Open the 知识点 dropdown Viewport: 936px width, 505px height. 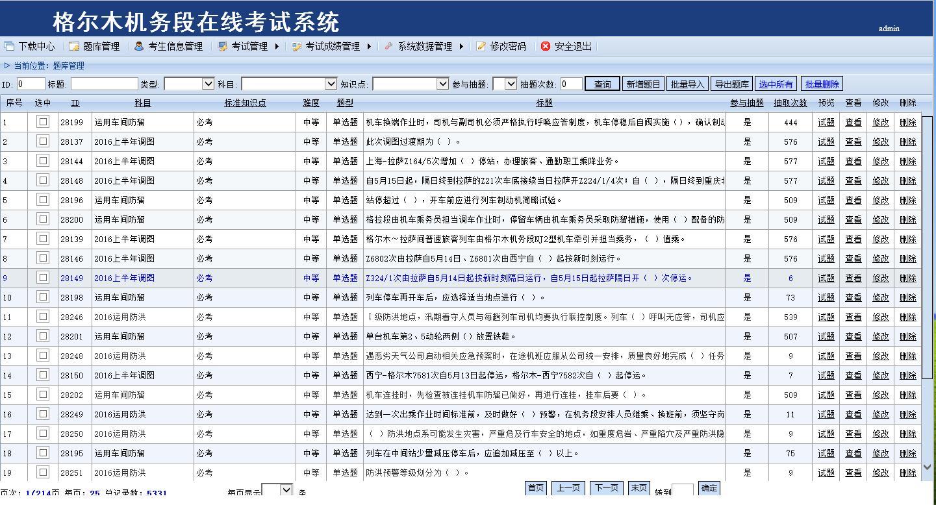[x=411, y=84]
